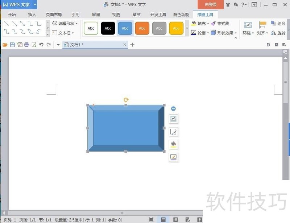290x223 pixels.
Task: Click the floating shape outline icon
Action: point(173,157)
